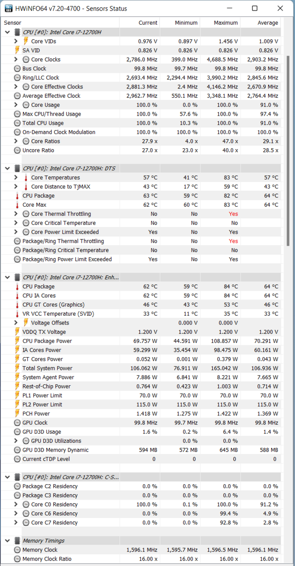Select the Rest-of-Chip Power row label
Screen dimensions: 295x566
(x=47, y=386)
